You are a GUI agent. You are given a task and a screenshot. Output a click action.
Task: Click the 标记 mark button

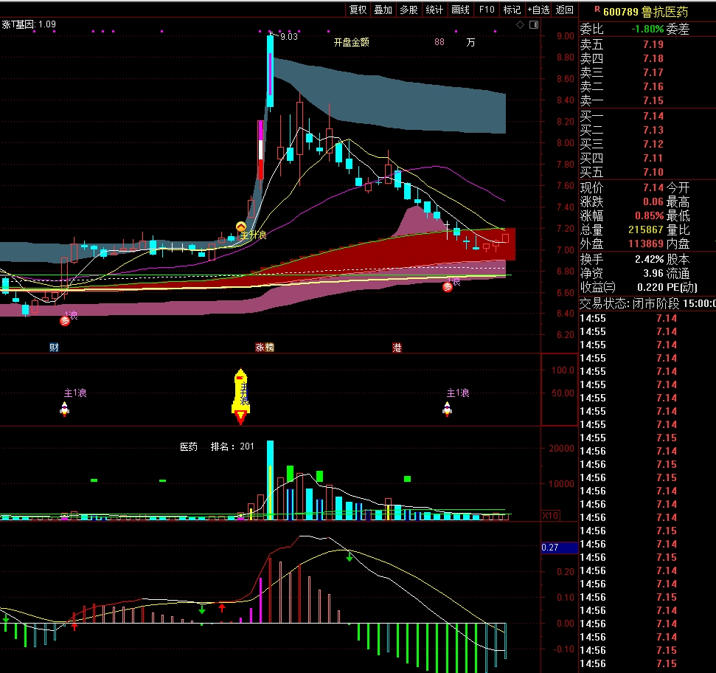(x=512, y=10)
